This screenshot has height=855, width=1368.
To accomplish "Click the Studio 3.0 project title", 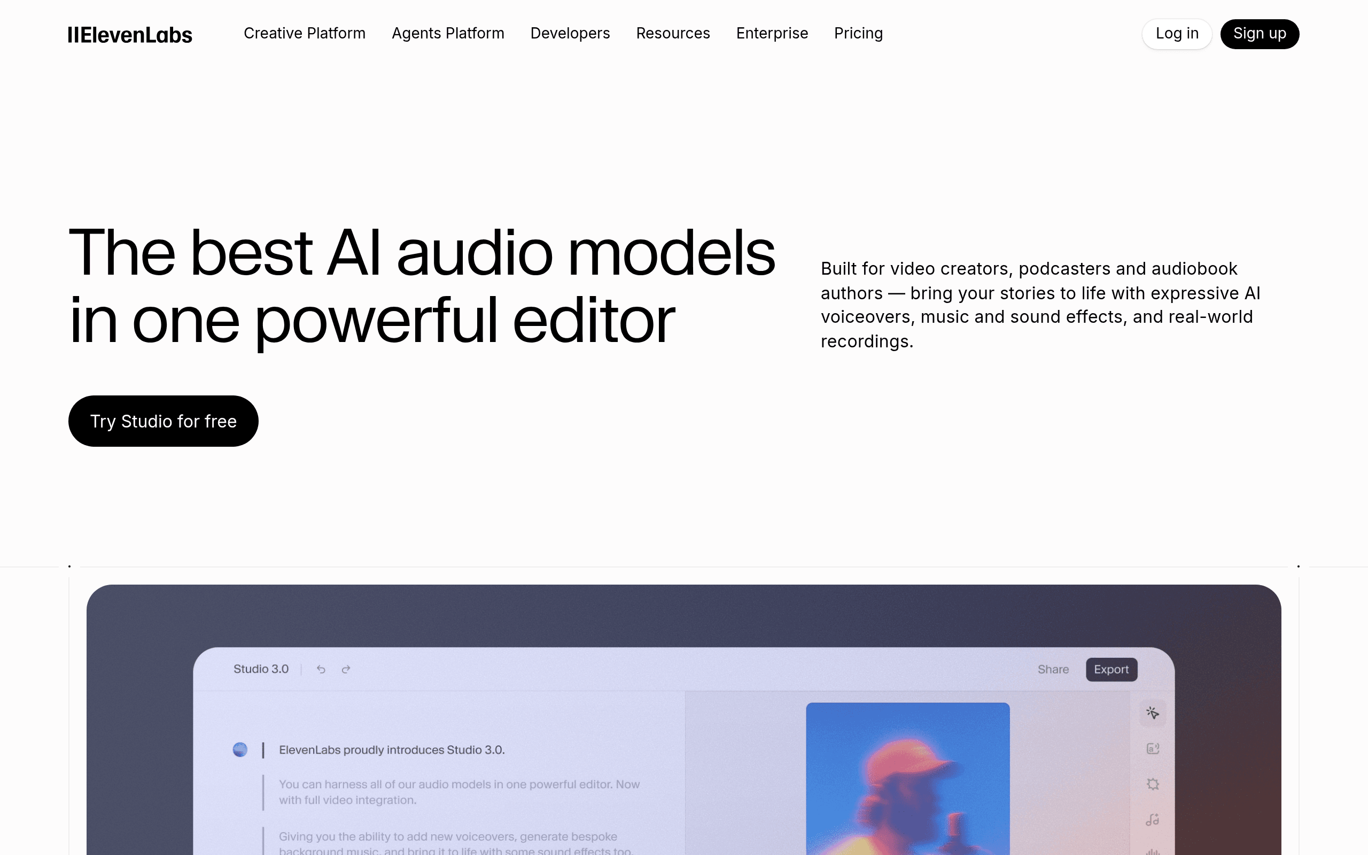I will pos(261,669).
